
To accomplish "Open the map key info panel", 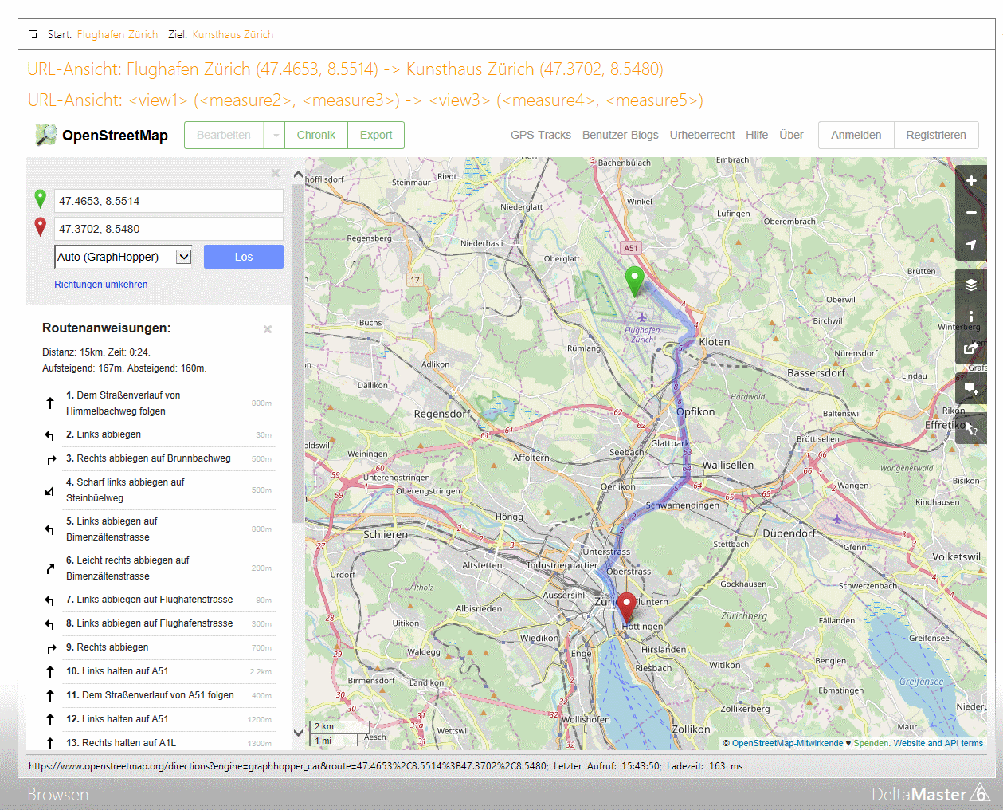I will (971, 317).
